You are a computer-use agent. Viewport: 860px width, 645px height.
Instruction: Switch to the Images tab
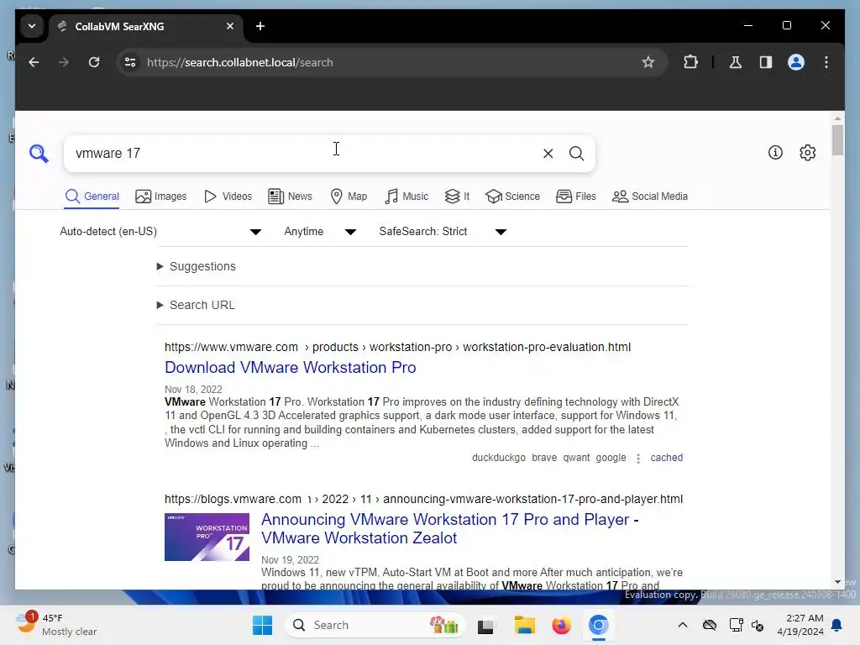160,197
